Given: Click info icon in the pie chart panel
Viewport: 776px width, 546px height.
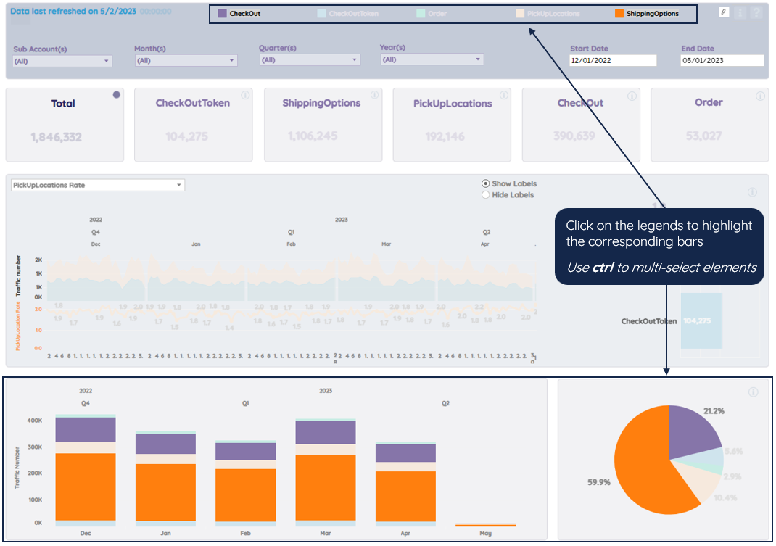Looking at the screenshot, I should point(754,392).
